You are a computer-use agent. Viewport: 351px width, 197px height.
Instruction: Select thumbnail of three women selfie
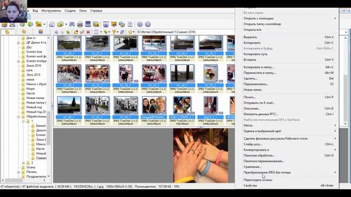pos(154,105)
